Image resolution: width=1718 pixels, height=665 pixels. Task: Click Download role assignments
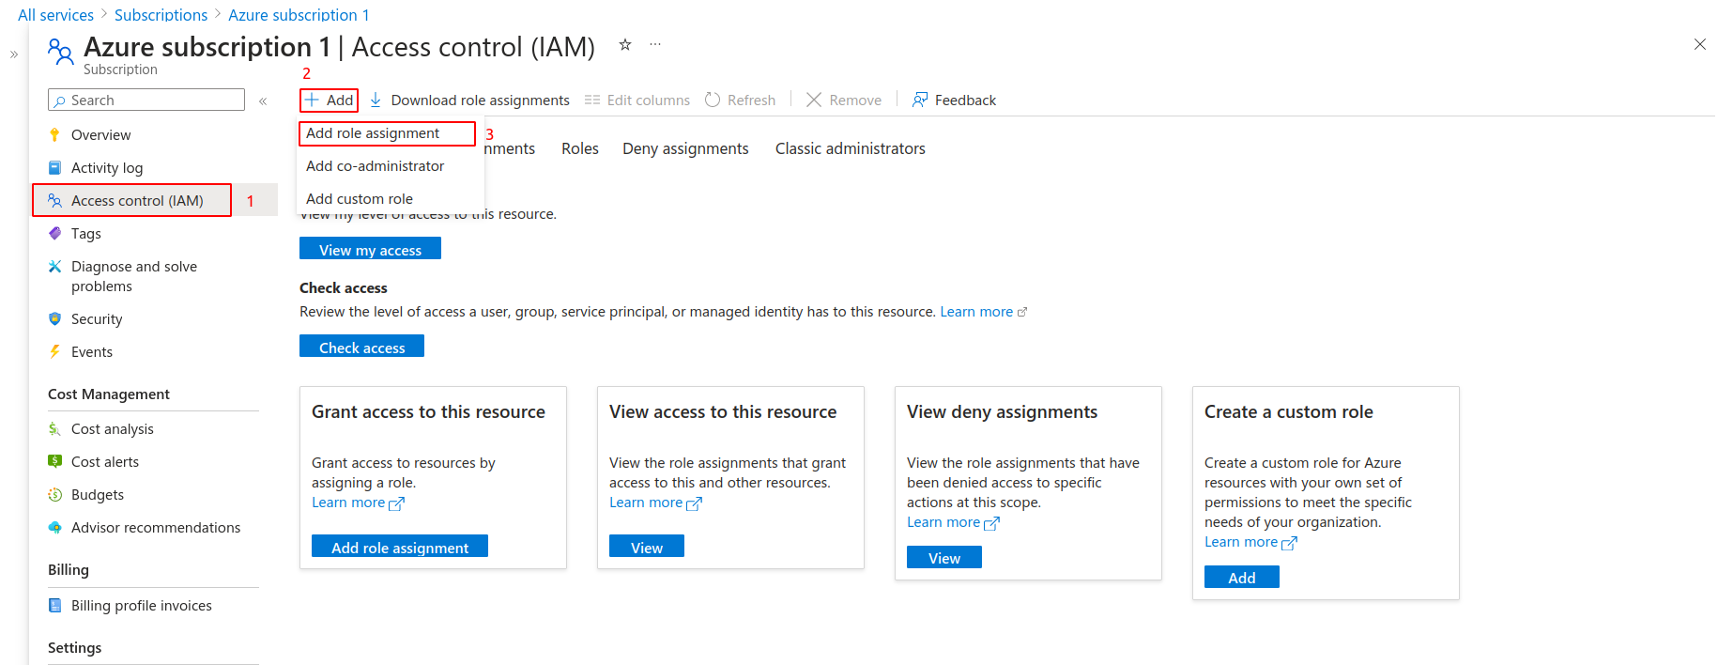(x=469, y=100)
